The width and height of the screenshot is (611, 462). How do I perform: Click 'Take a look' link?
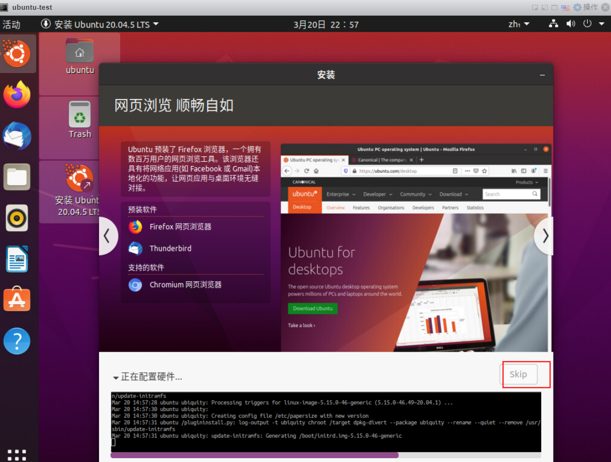[x=301, y=325]
